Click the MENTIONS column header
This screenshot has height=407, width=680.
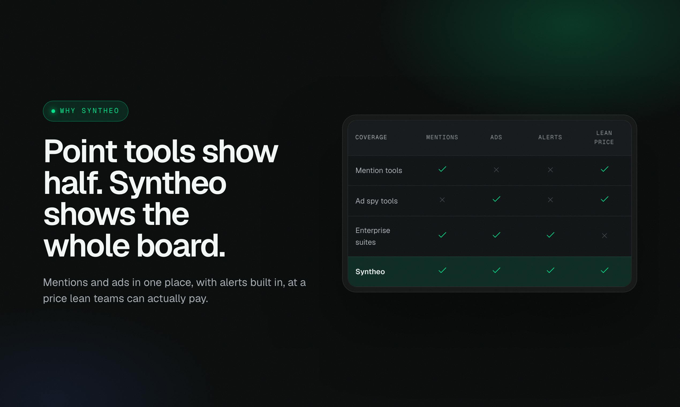coord(442,137)
